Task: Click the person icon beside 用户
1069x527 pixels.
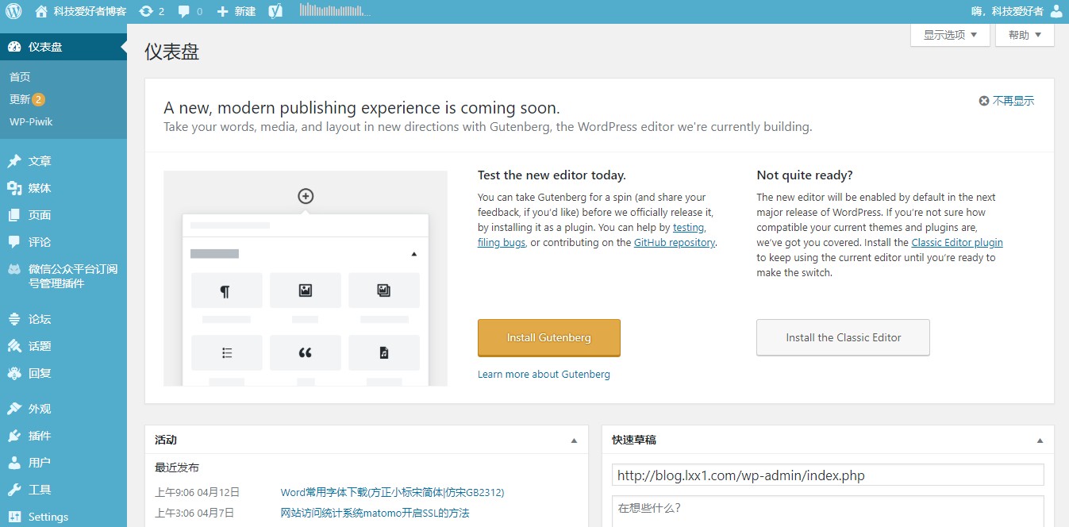Action: (14, 463)
